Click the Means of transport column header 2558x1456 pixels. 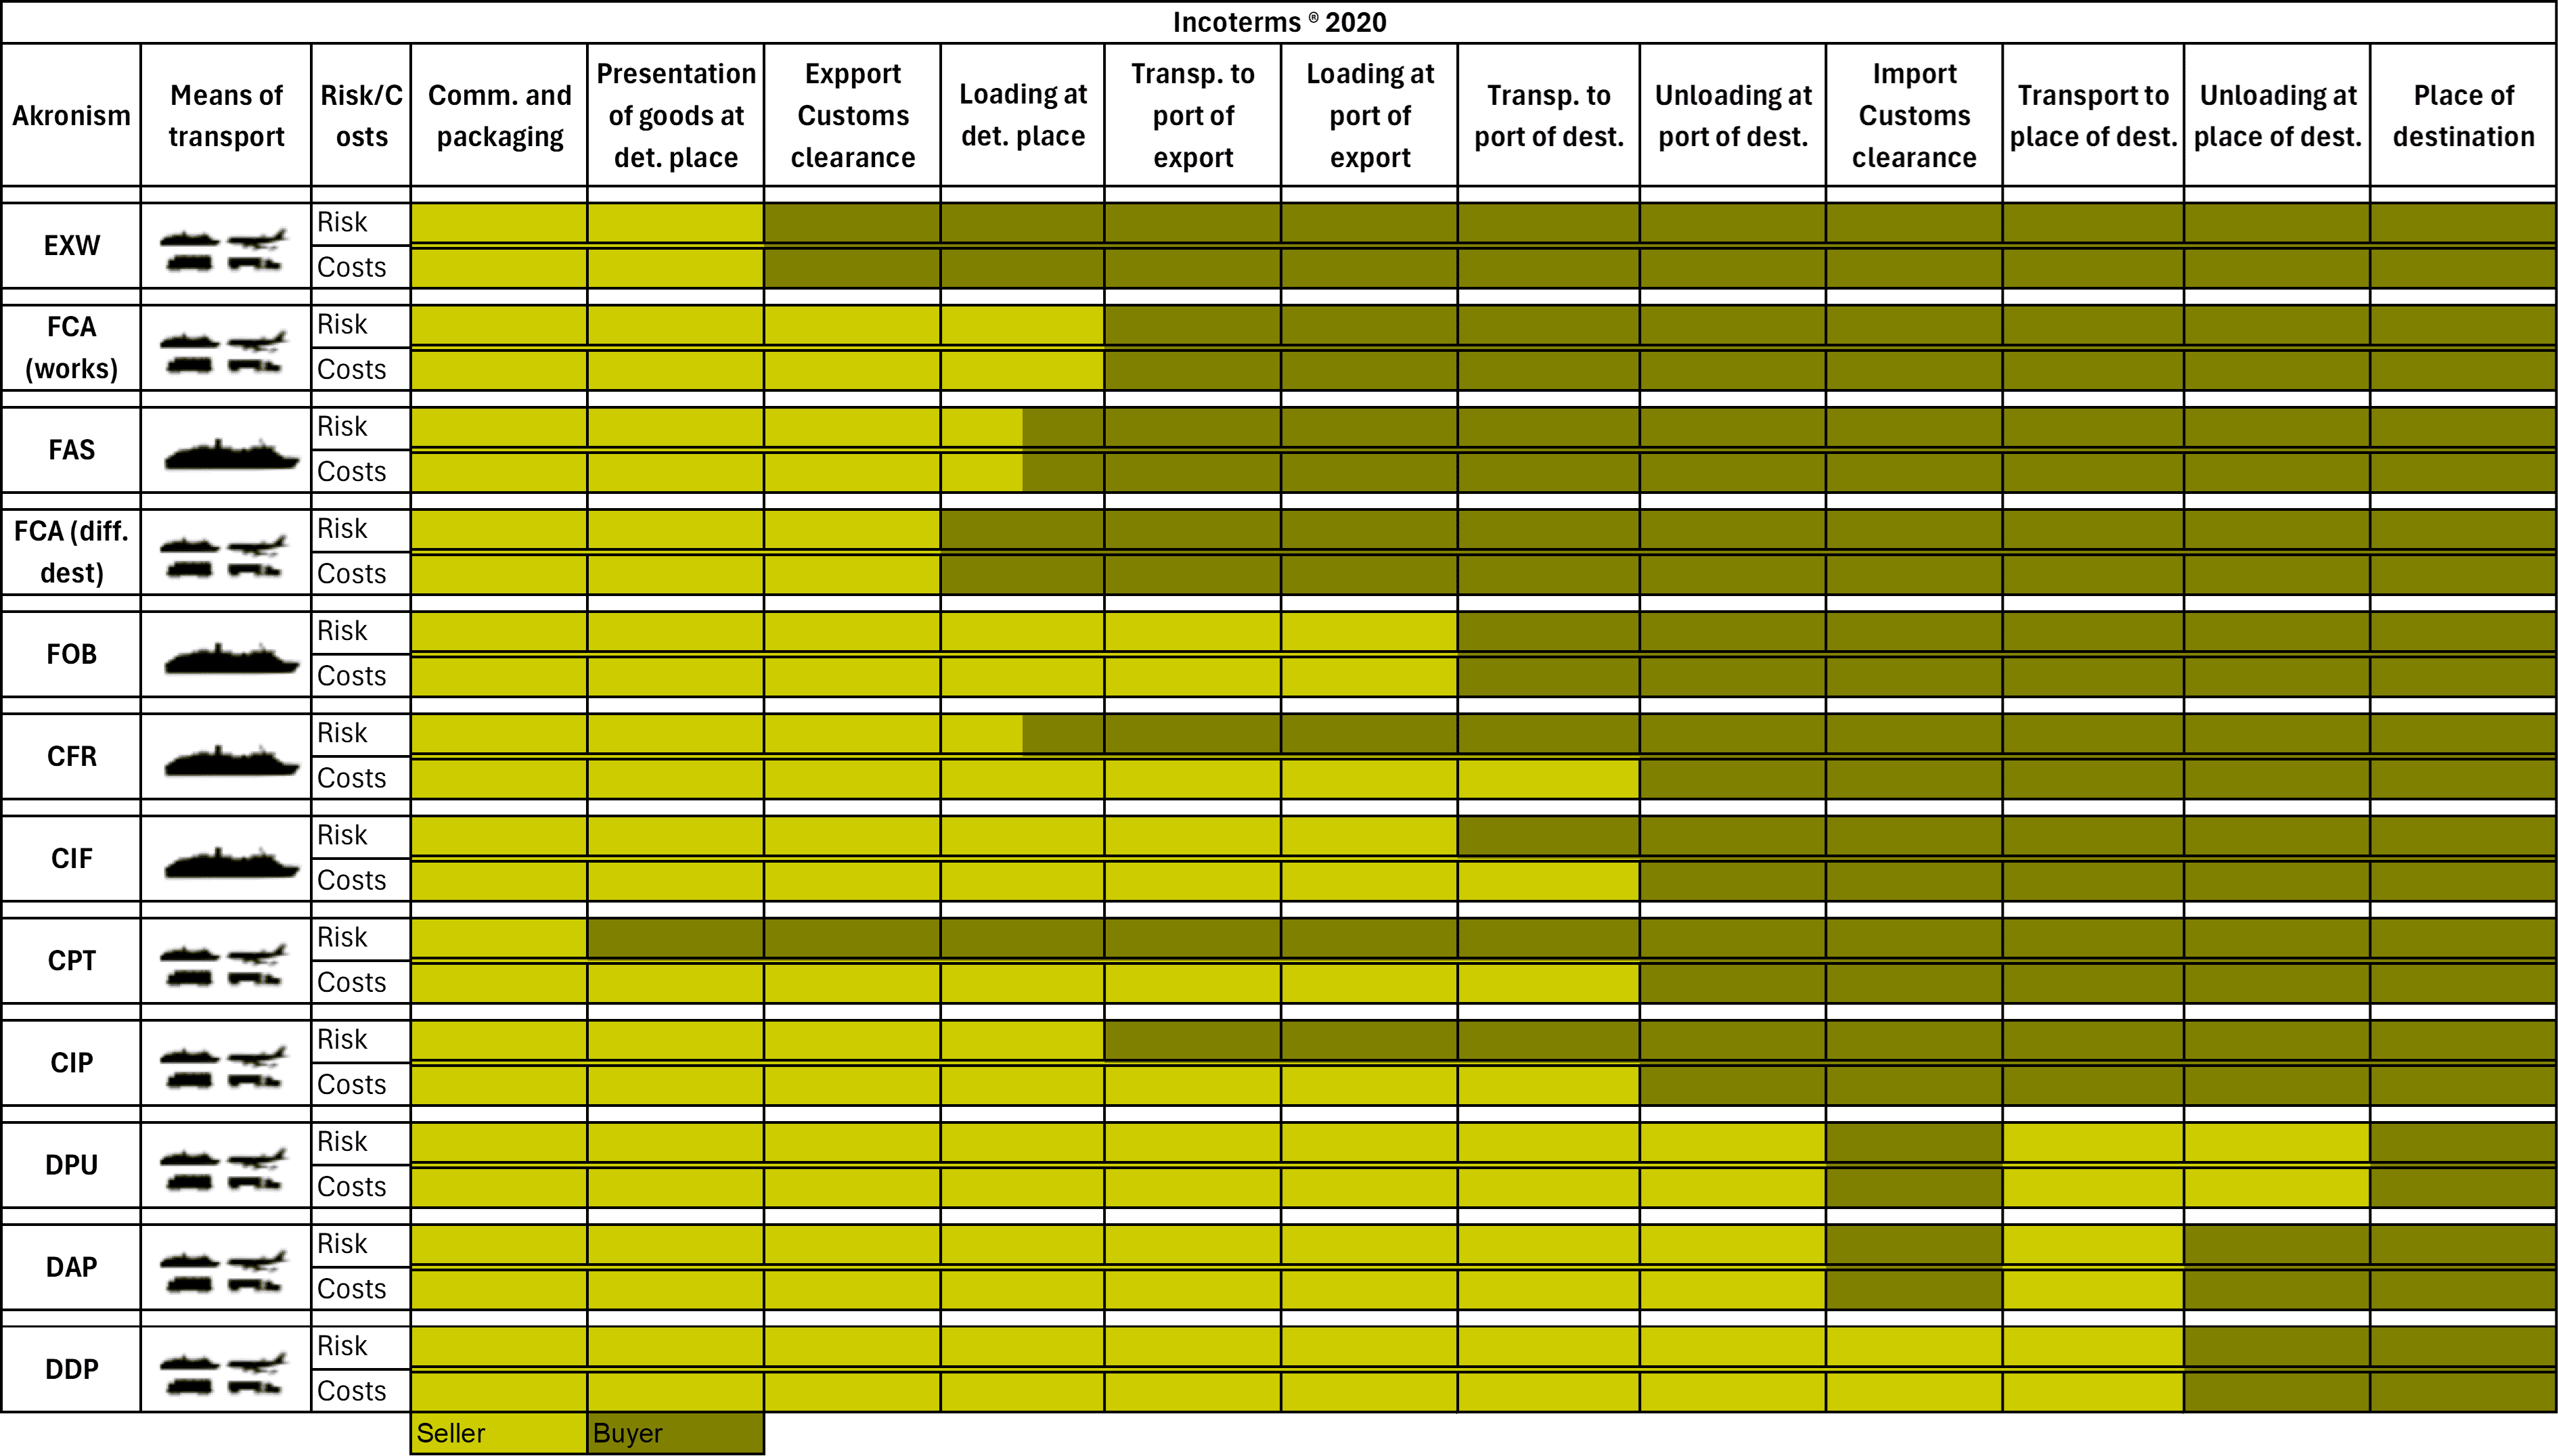(225, 115)
